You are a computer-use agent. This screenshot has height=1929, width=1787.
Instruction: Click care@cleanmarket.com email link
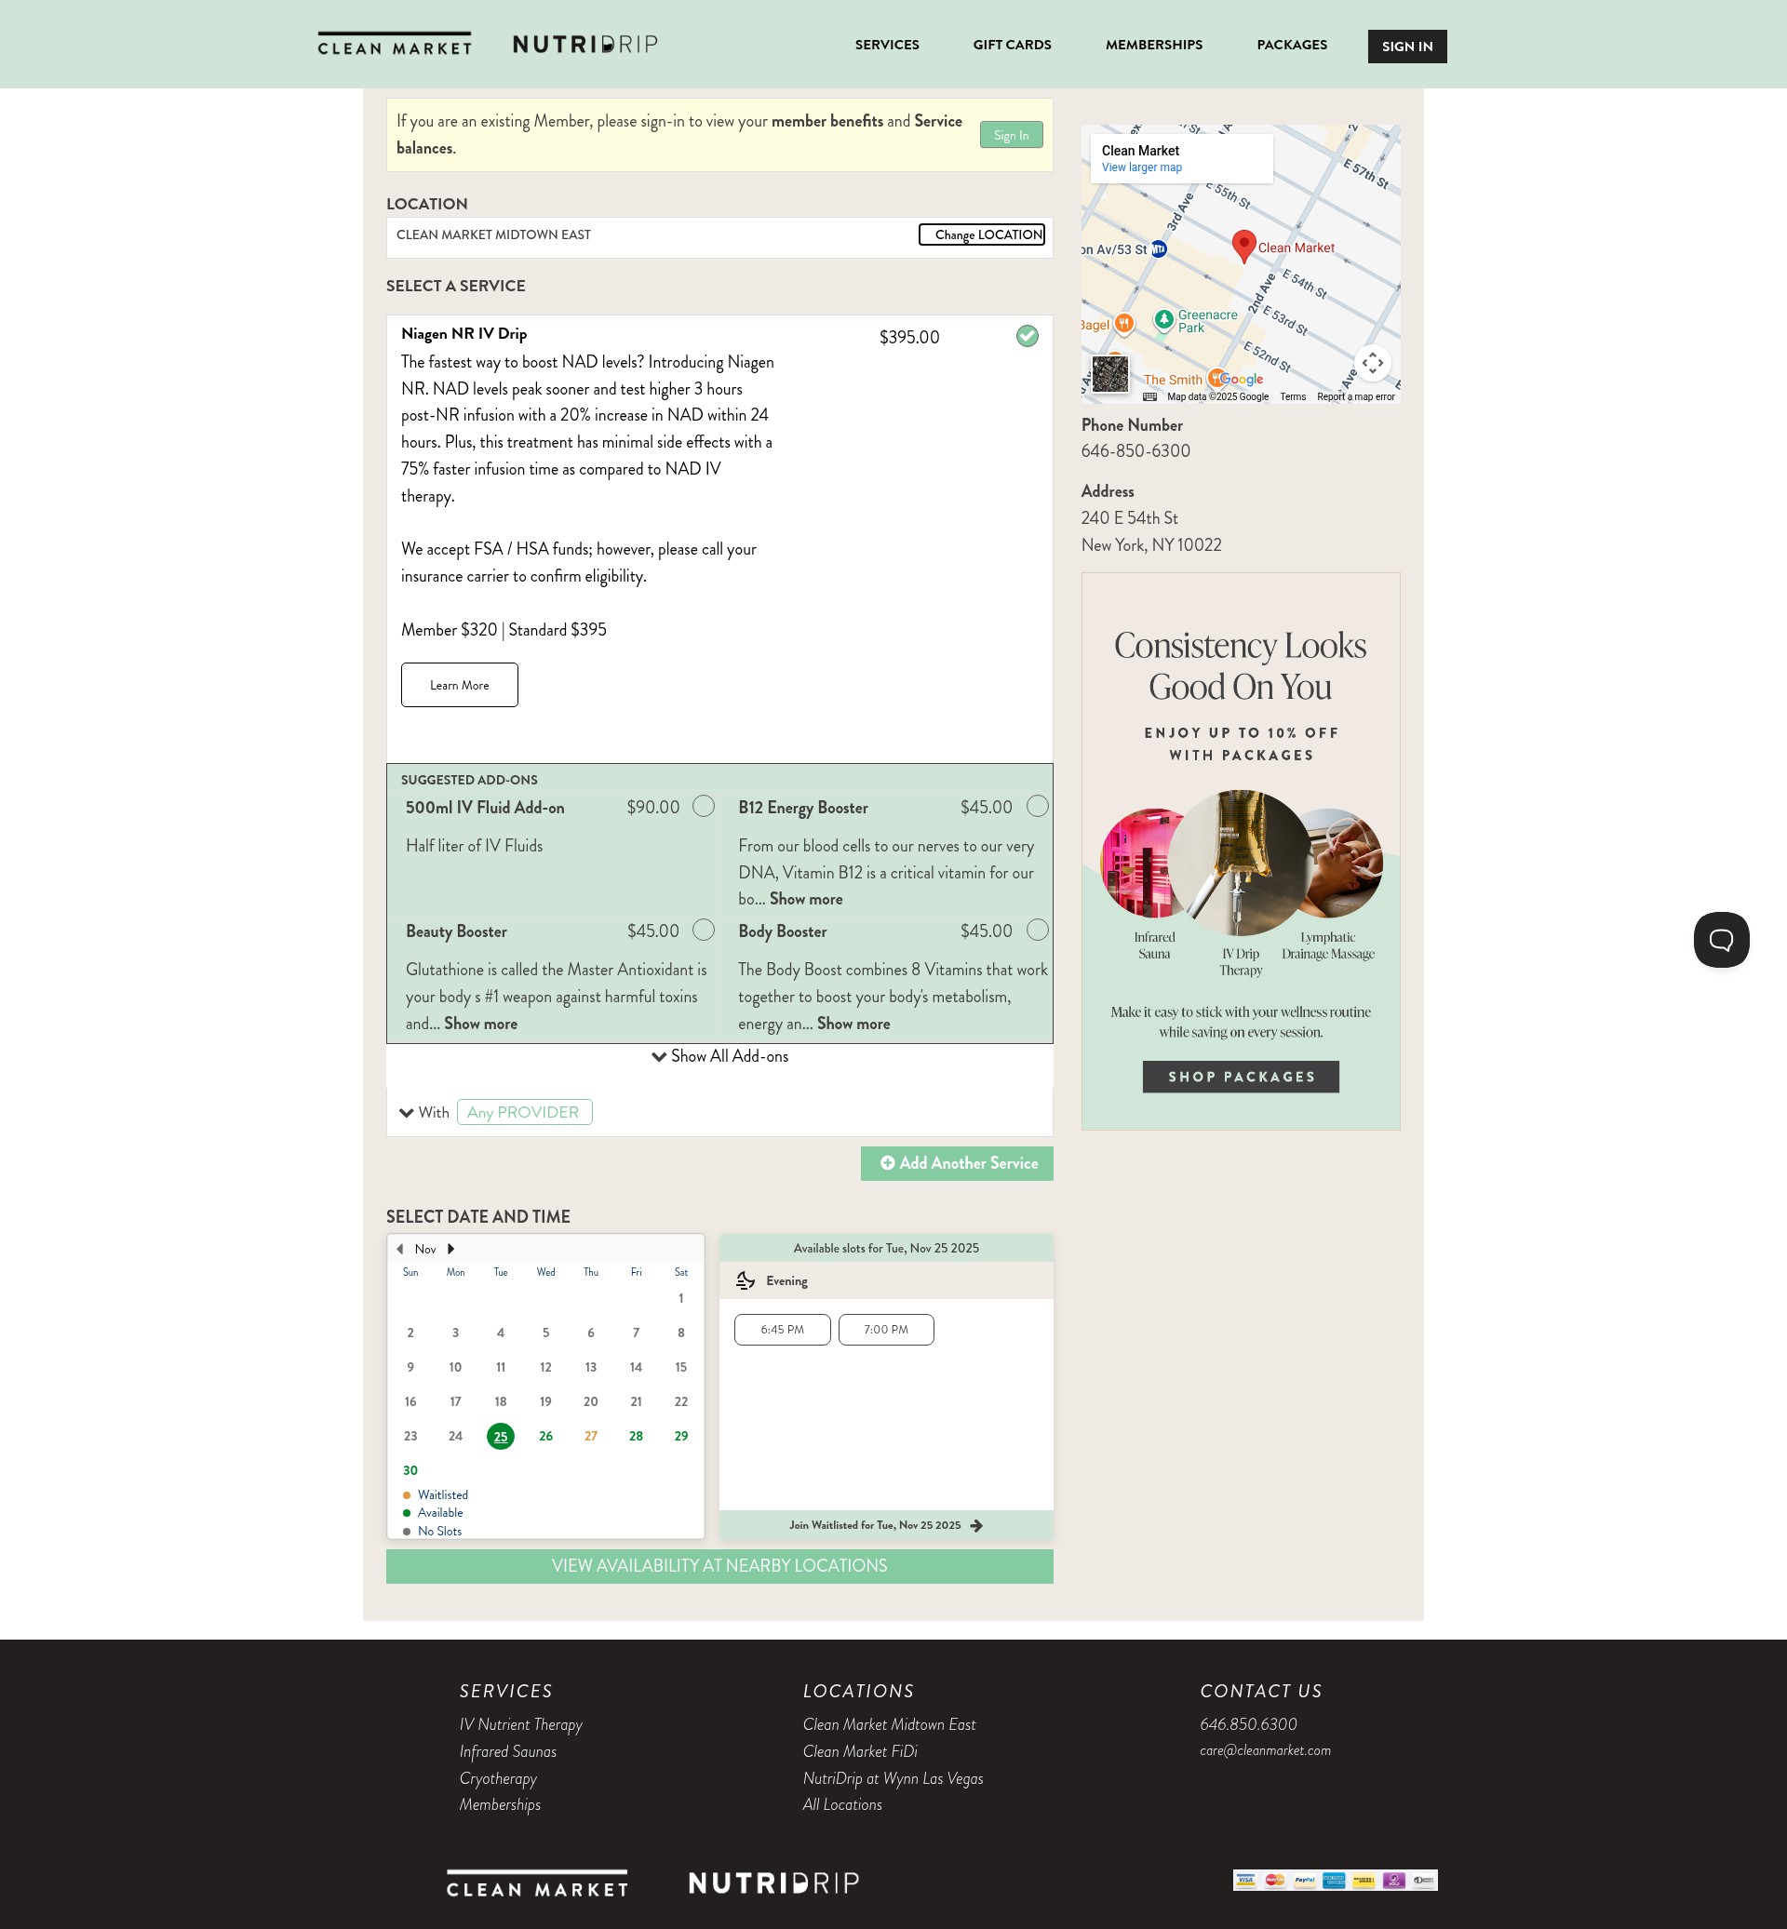pos(1265,1751)
